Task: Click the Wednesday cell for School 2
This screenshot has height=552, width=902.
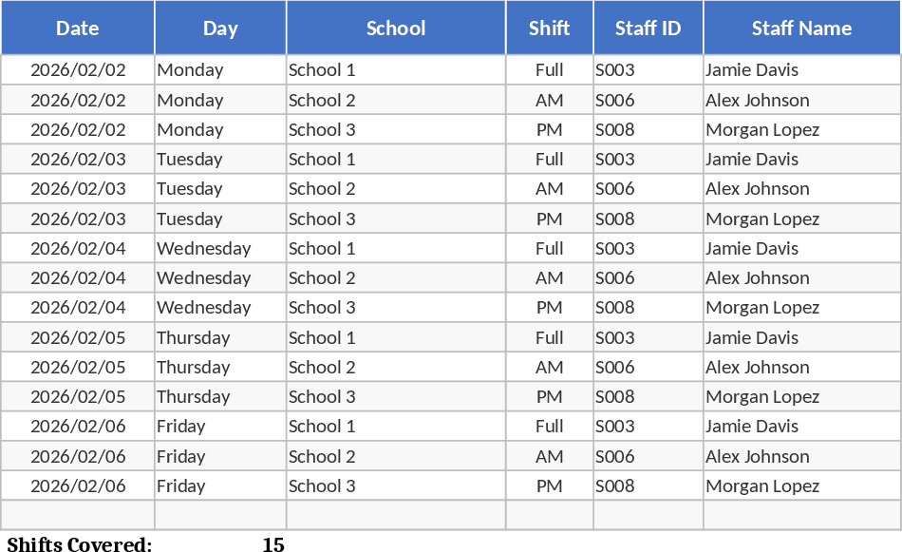Action: [204, 277]
